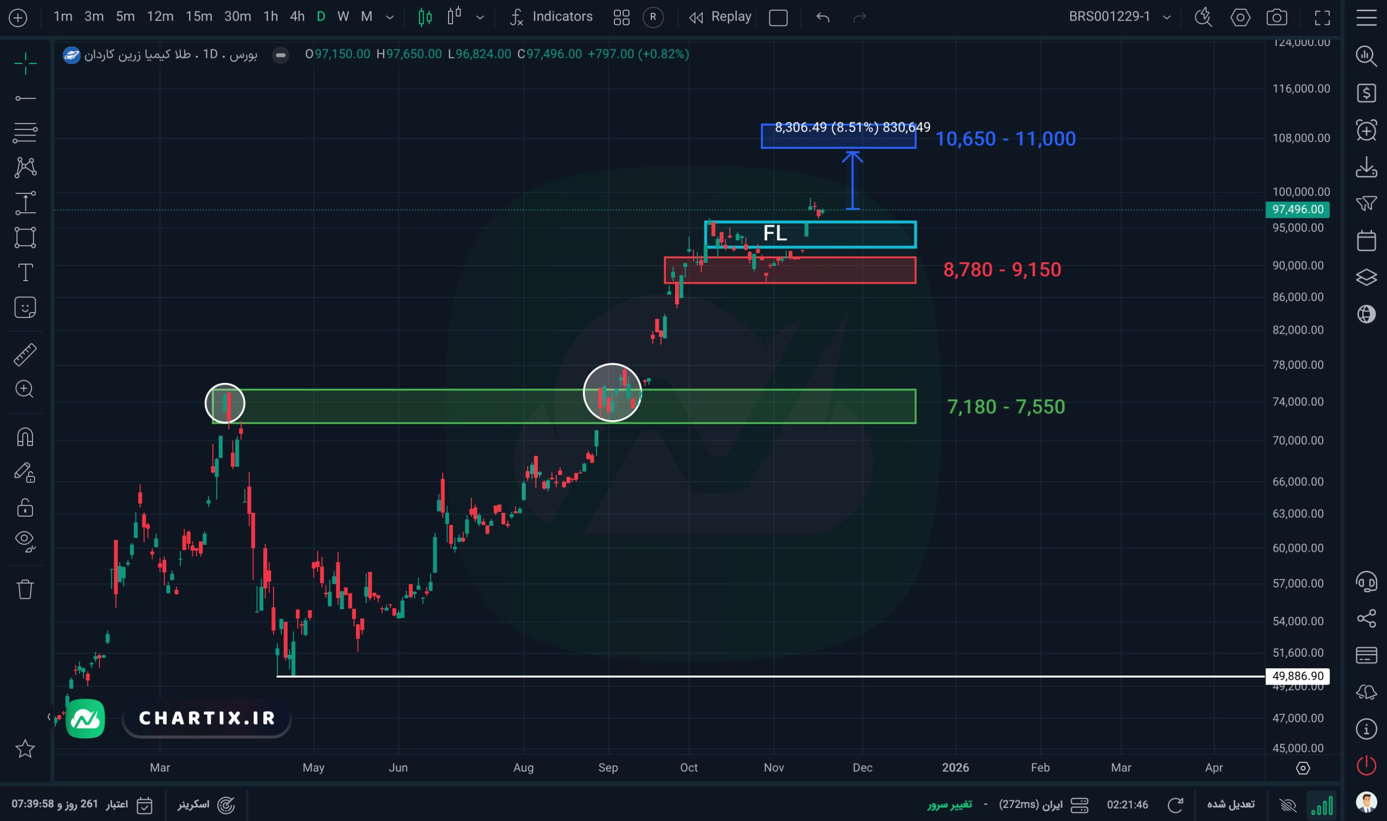
Task: Open the emoji sticker tool
Action: 25,307
